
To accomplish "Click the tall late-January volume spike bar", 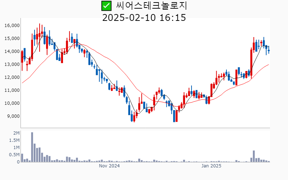I will [254, 156].
